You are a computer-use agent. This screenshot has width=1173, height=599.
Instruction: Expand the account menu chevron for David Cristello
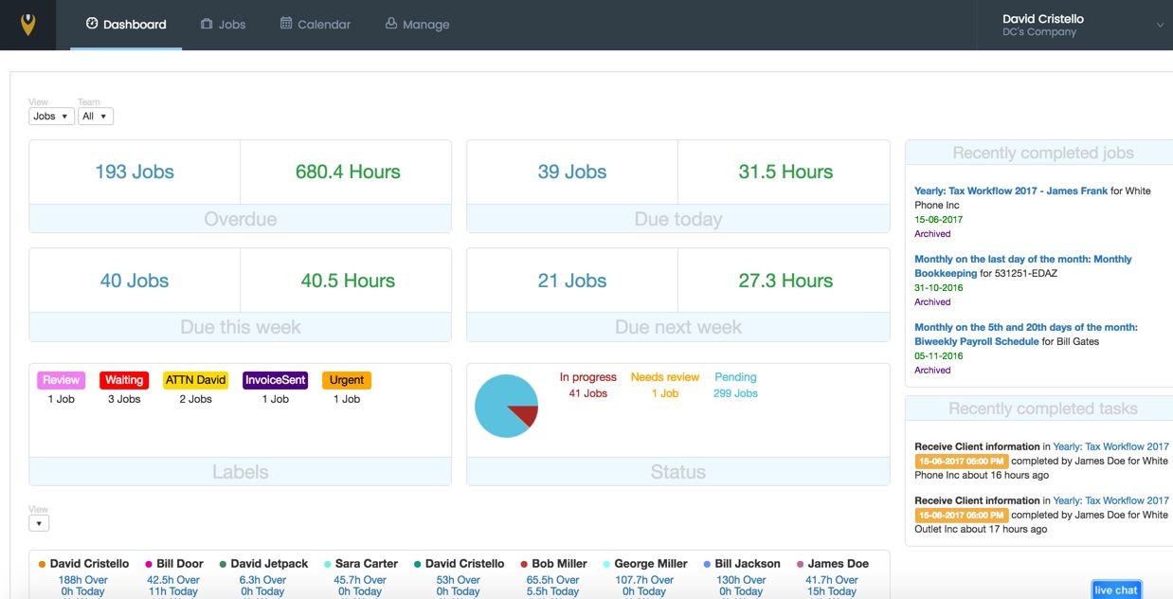pyautogui.click(x=1162, y=24)
